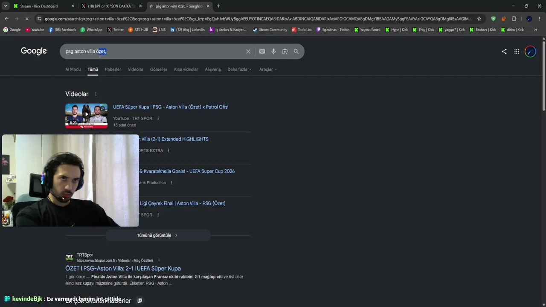The height and width of the screenshot is (307, 546).
Task: Open ÖZET I PSG-Aston Villa: 2-1 result
Action: click(123, 269)
